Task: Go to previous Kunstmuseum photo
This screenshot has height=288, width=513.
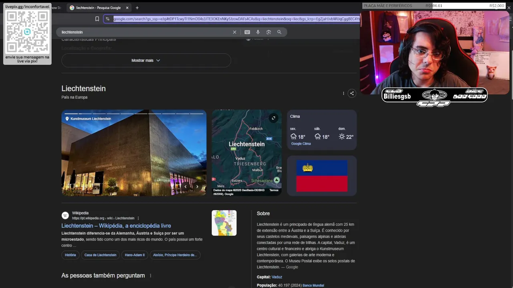Action: pyautogui.click(x=186, y=187)
